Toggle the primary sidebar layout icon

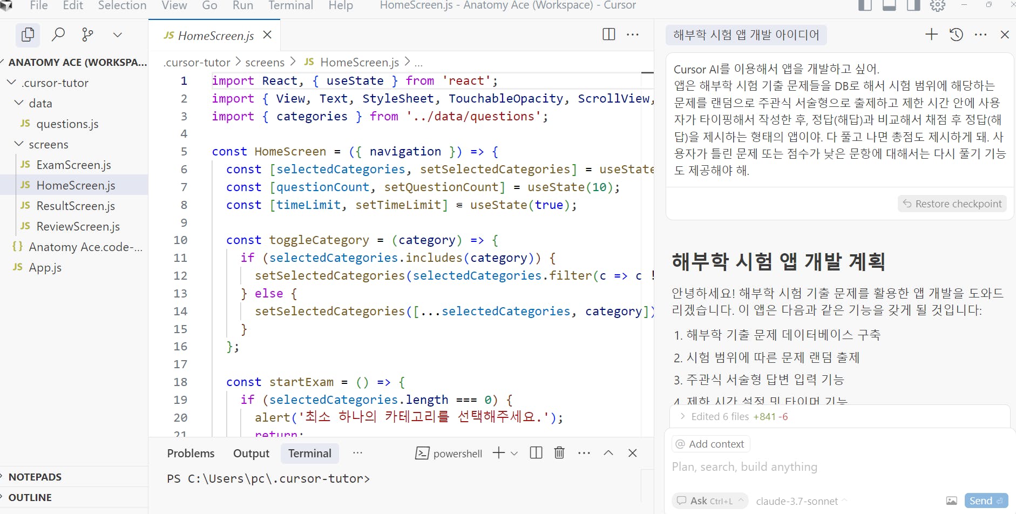pyautogui.click(x=865, y=5)
